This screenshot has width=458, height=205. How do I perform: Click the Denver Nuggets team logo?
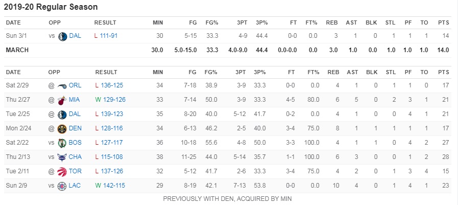tap(62, 129)
